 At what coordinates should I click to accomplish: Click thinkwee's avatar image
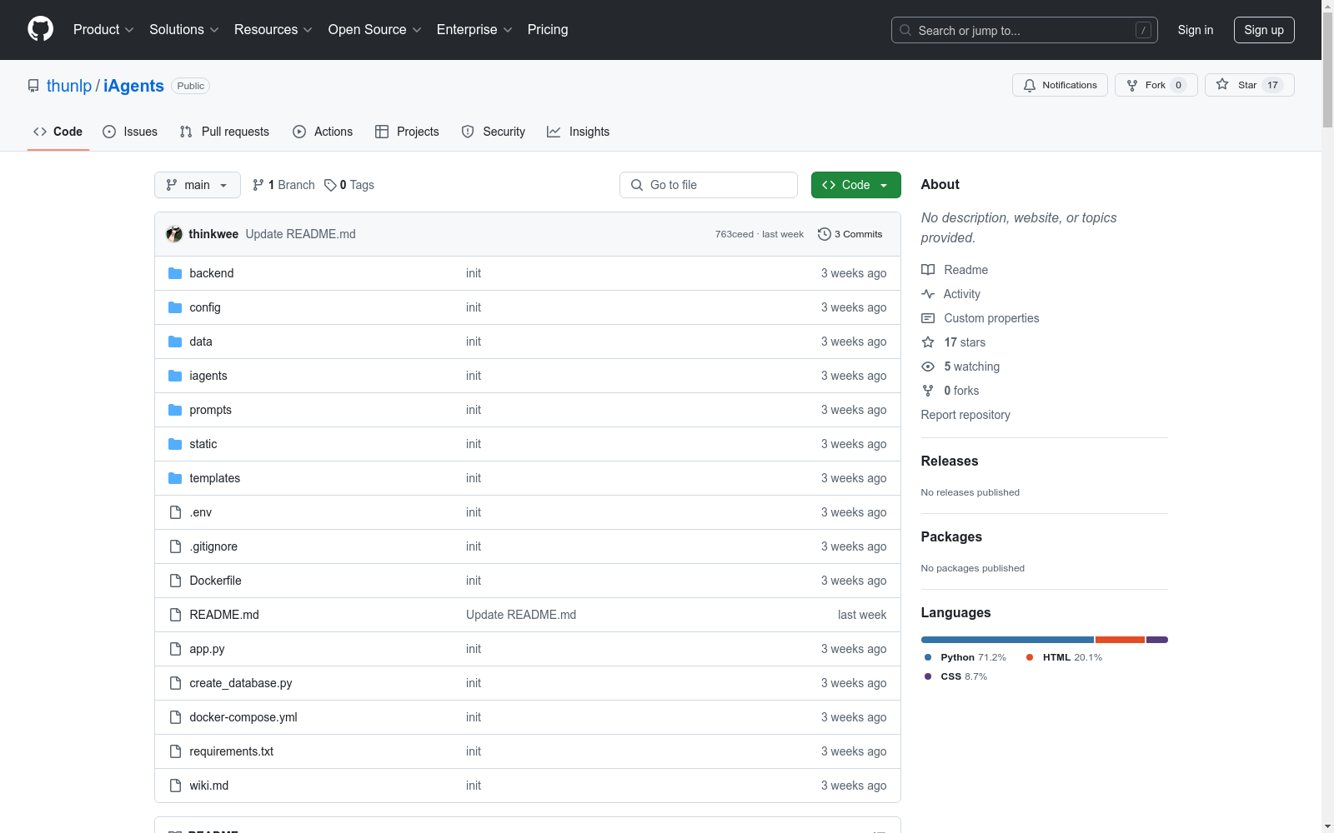pyautogui.click(x=174, y=234)
